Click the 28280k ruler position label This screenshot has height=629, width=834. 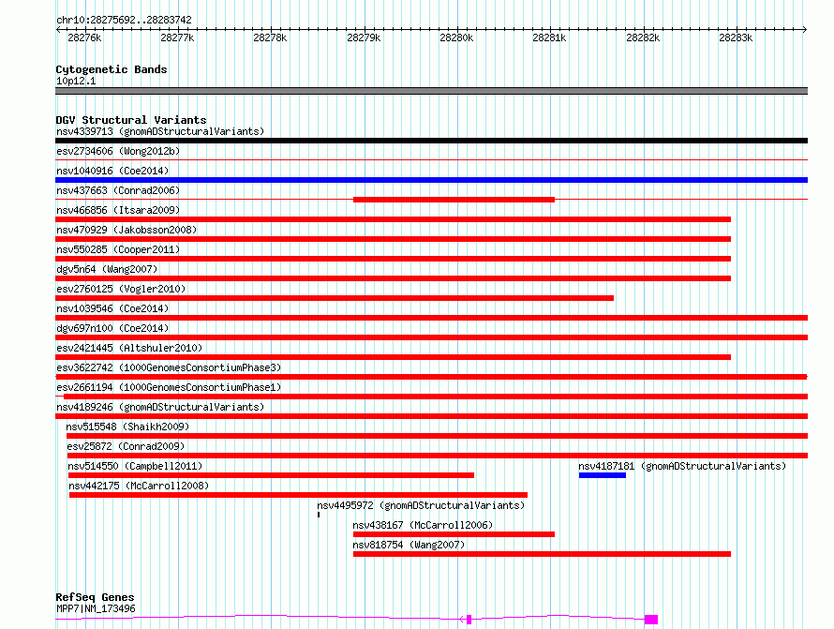point(456,37)
